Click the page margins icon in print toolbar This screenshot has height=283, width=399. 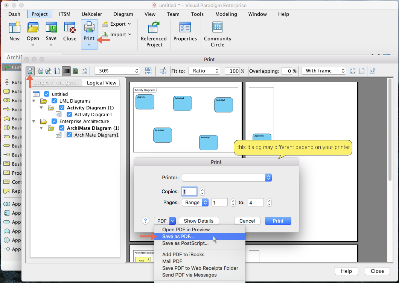(x=57, y=71)
